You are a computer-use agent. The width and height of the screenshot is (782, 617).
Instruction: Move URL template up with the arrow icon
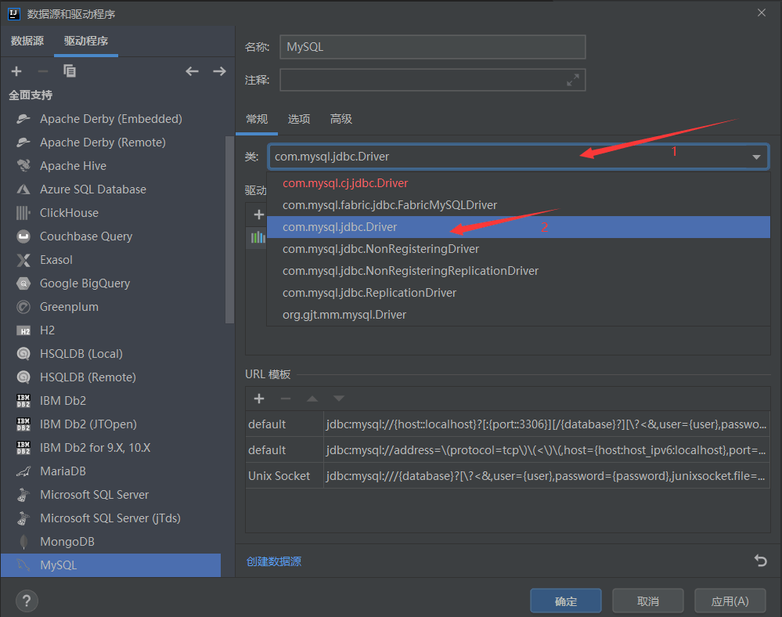click(x=312, y=399)
